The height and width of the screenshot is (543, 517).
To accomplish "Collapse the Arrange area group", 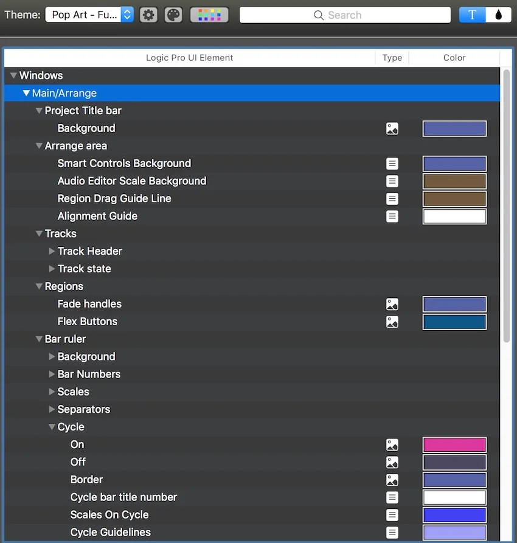I will pyautogui.click(x=39, y=145).
